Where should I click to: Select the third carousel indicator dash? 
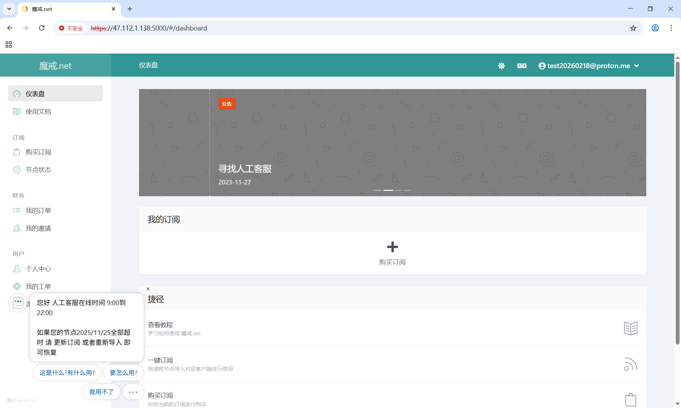tap(399, 190)
